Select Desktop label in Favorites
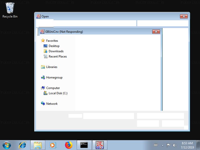The width and height of the screenshot is (200, 150). coord(54,46)
